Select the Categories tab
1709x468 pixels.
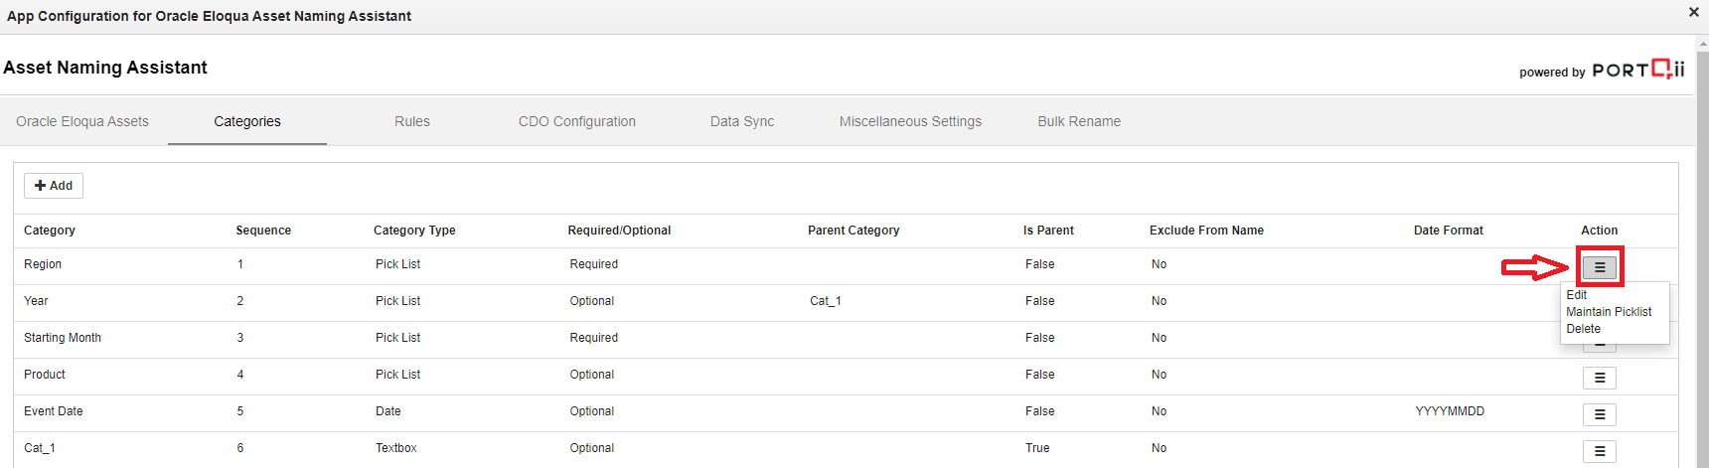(247, 121)
